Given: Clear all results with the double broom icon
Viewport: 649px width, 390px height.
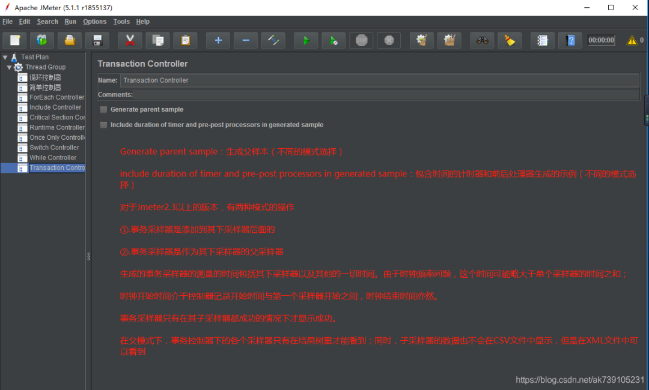Looking at the screenshot, I should 449,40.
